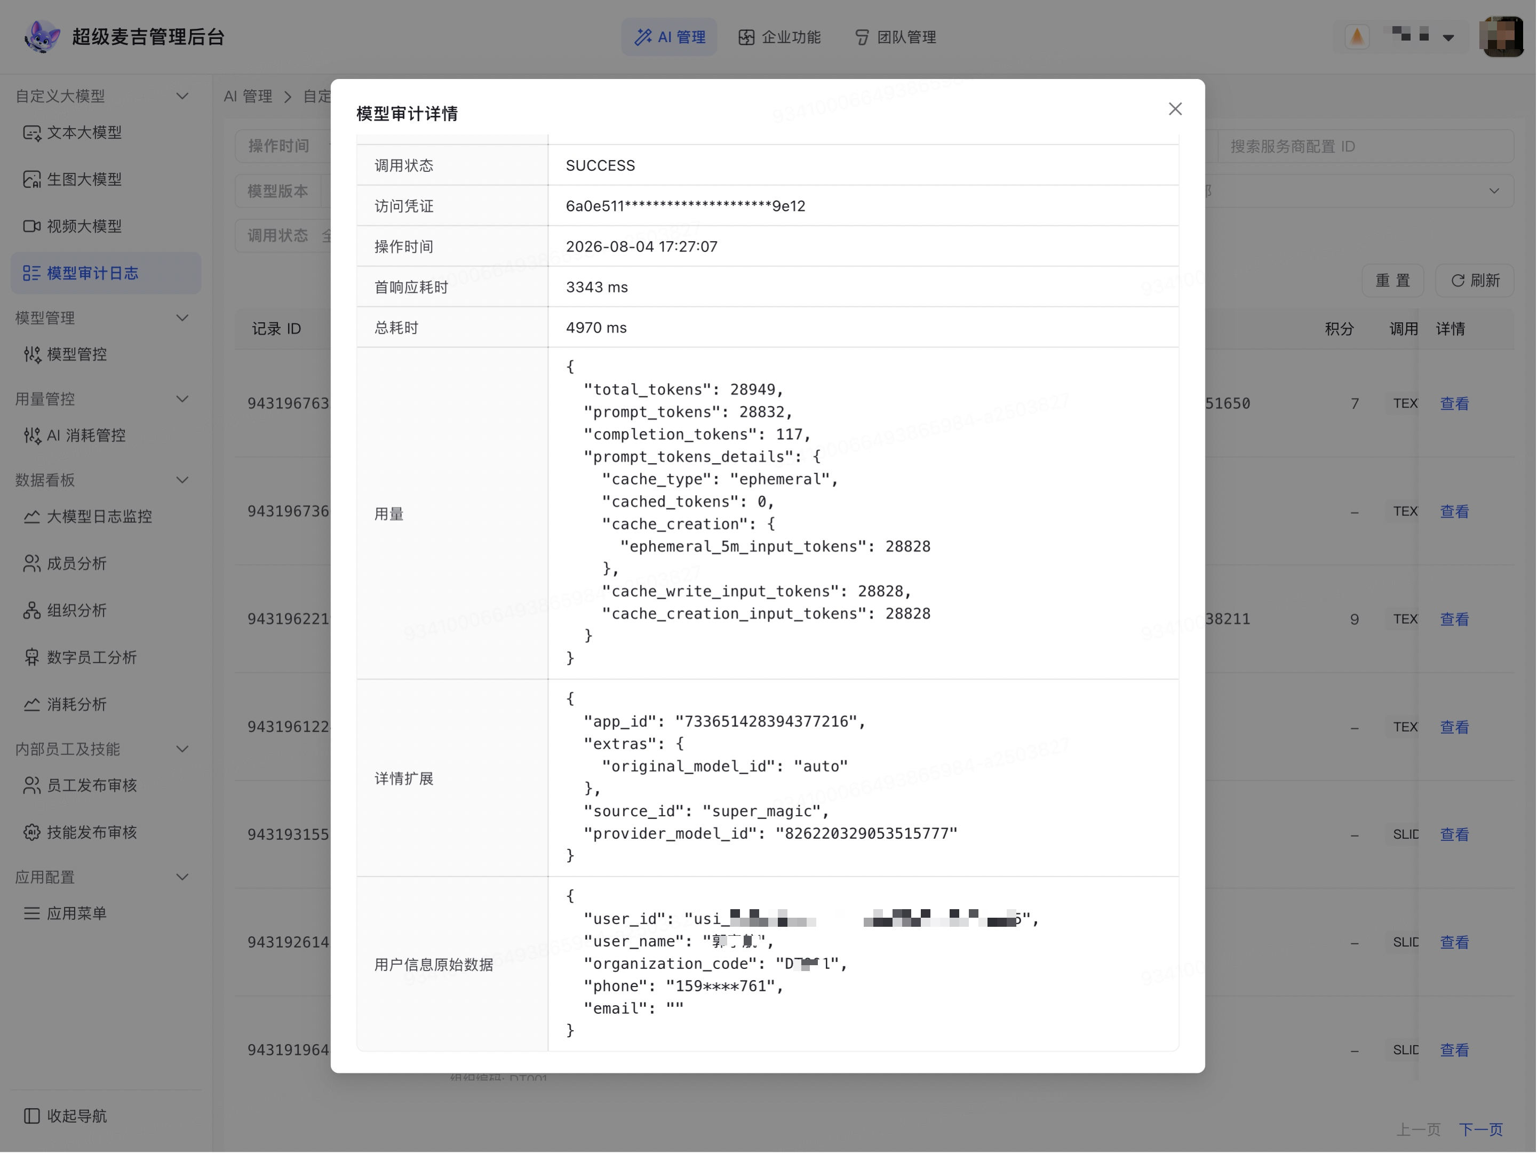The image size is (1537, 1153).
Task: Open 组织分析 sidebar item
Action: click(x=106, y=611)
